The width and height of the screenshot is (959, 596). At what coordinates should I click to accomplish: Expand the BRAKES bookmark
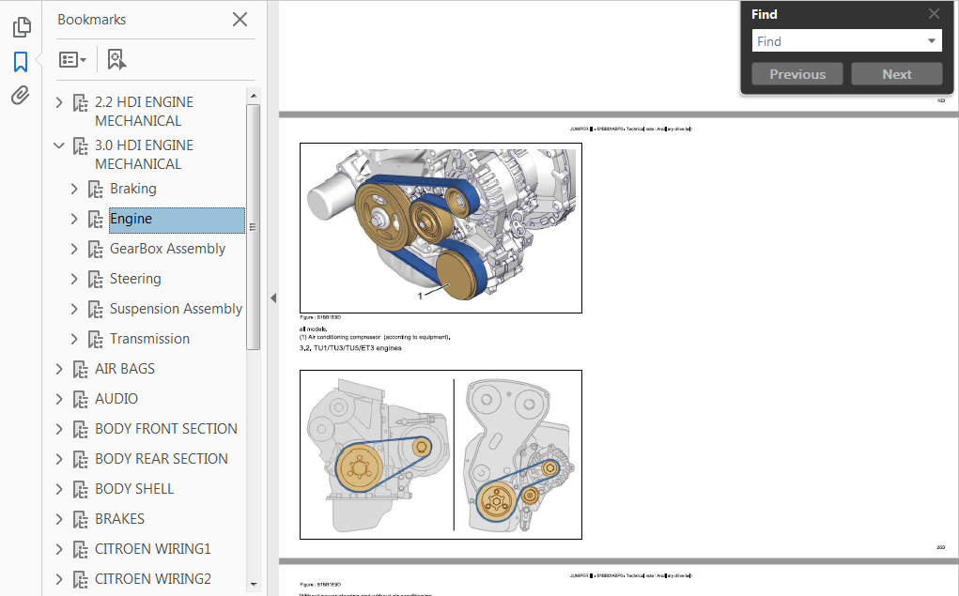(x=59, y=519)
